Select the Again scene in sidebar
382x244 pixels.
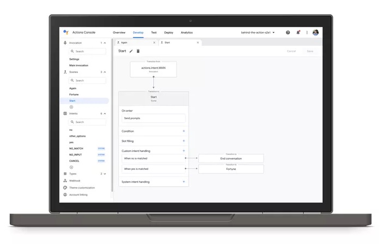73,88
